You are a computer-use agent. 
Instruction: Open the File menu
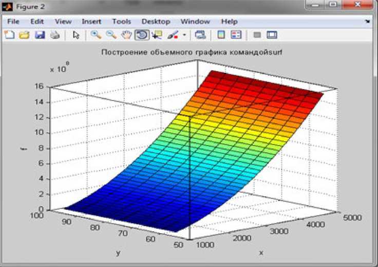pyautogui.click(x=13, y=22)
